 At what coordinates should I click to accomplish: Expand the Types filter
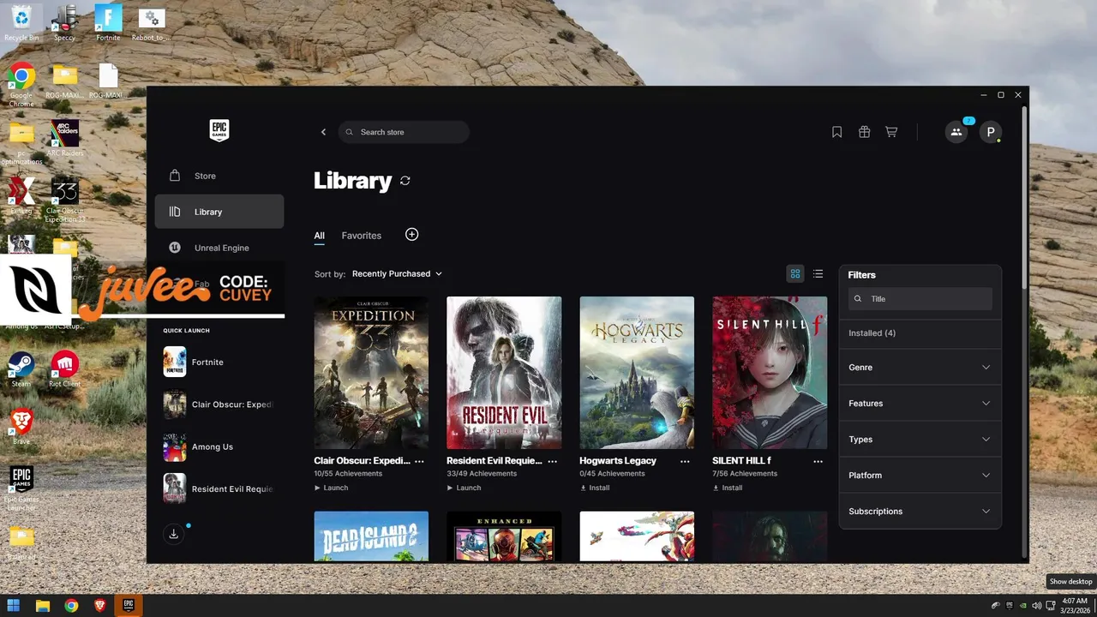[x=920, y=440]
